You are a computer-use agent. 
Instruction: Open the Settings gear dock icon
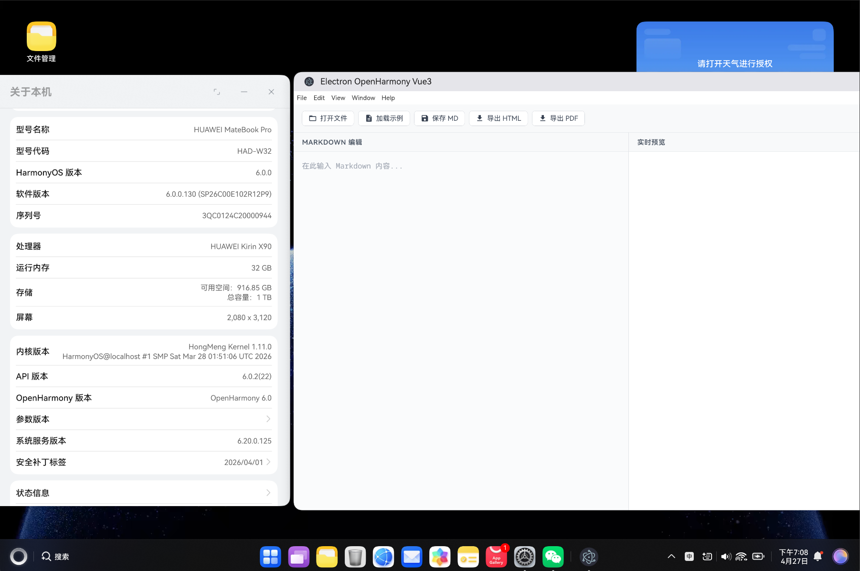point(525,557)
